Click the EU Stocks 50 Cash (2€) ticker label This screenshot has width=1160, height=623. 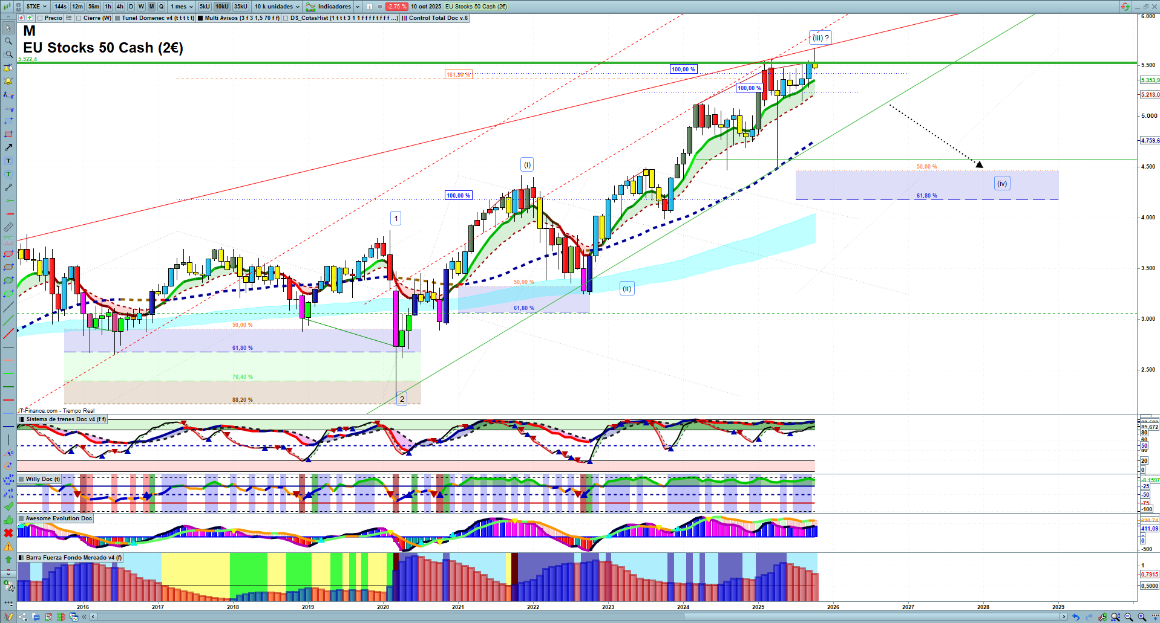pos(476,7)
